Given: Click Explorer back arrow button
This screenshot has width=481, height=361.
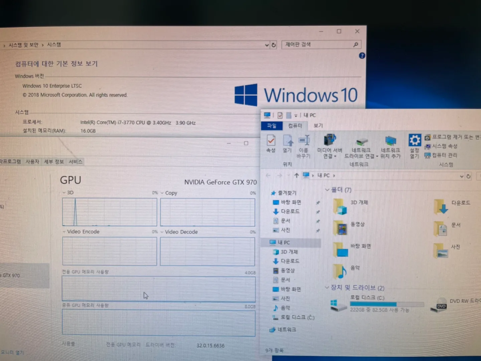Looking at the screenshot, I should click(268, 175).
